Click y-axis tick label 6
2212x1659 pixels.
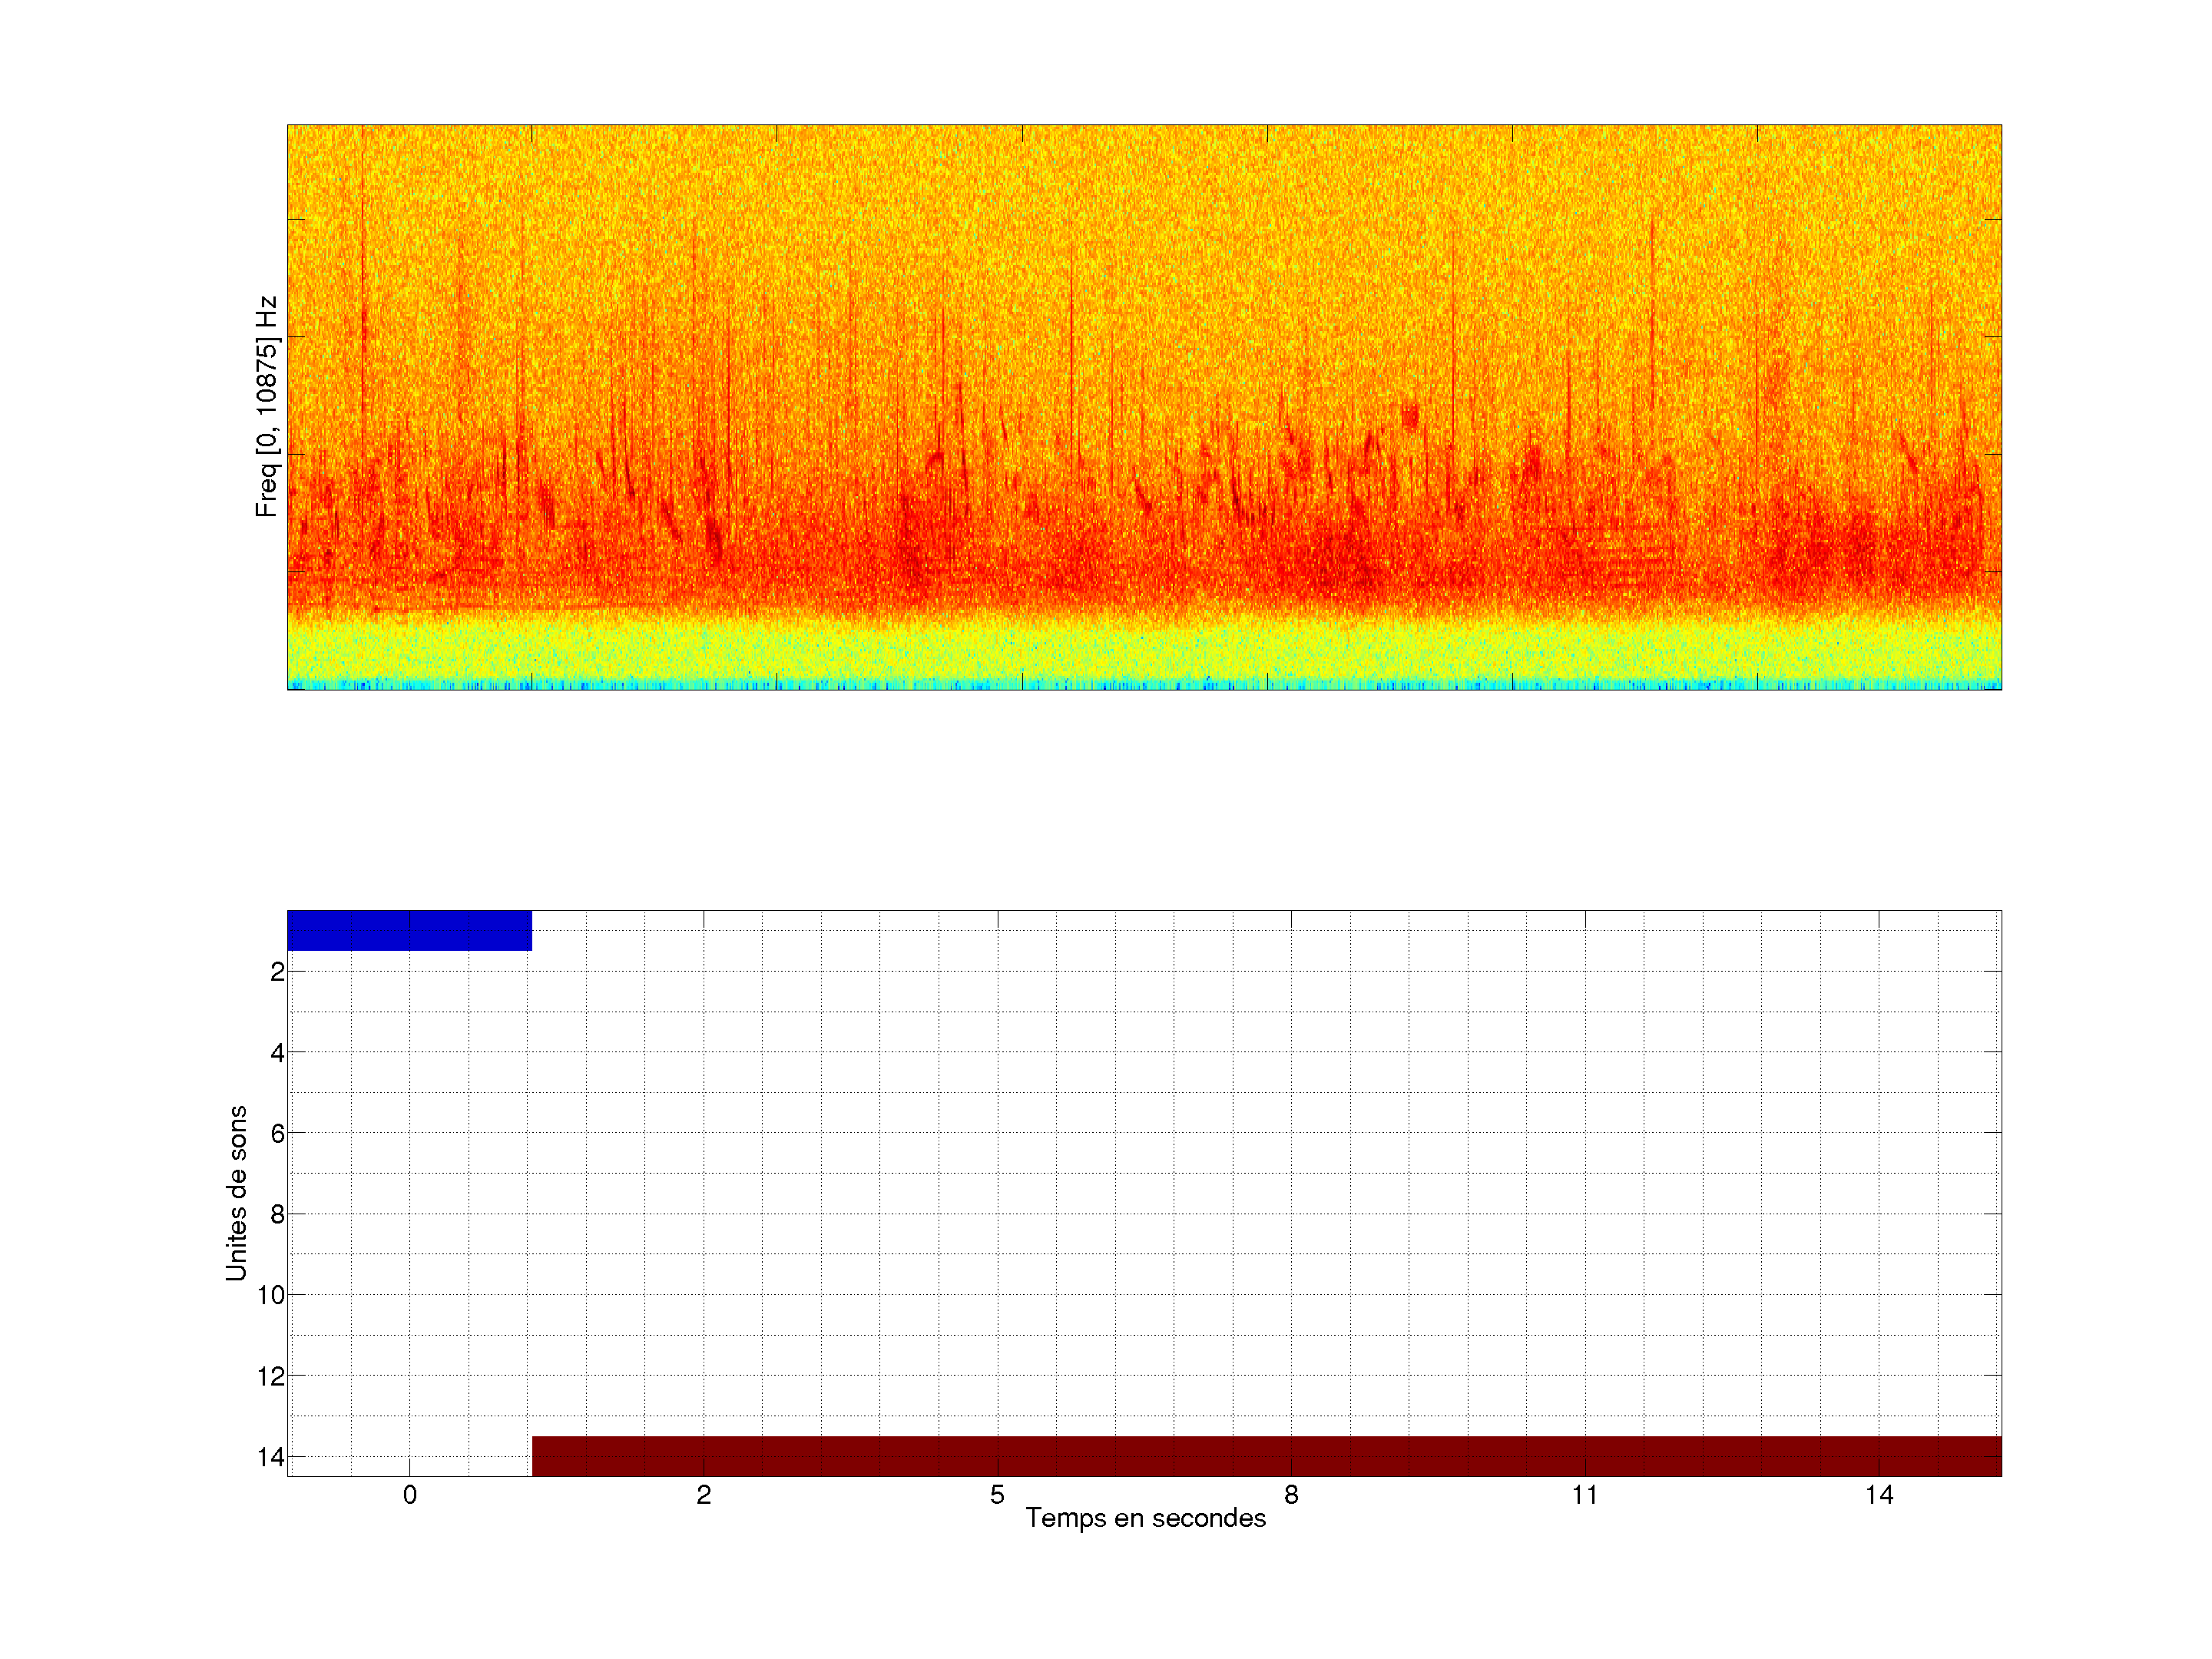(x=277, y=1134)
